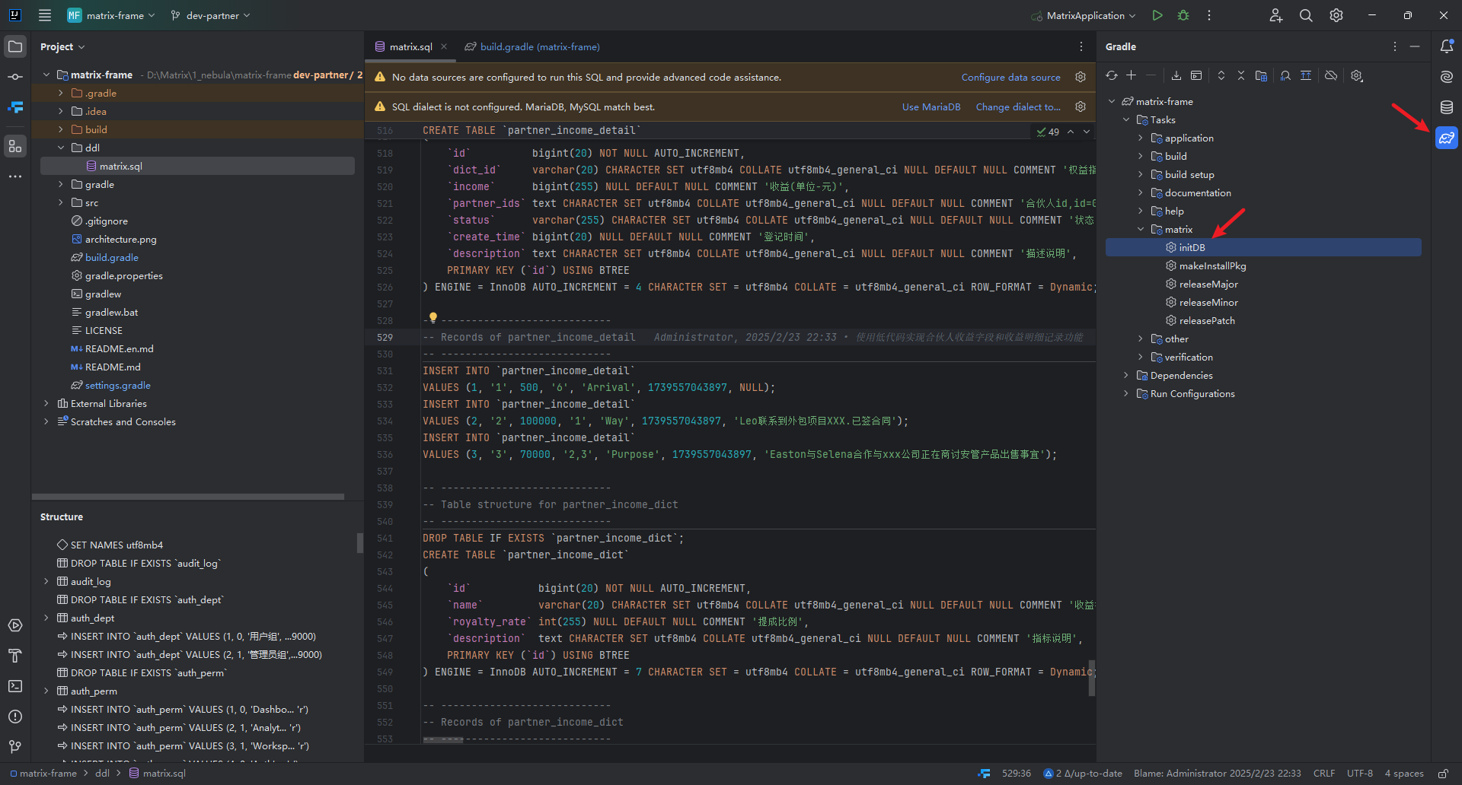This screenshot has height=785, width=1462.
Task: Switch to the build.gradle (matrix-frame) tab
Action: (x=539, y=46)
